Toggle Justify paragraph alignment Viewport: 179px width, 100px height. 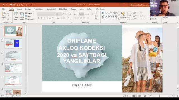[84, 18]
